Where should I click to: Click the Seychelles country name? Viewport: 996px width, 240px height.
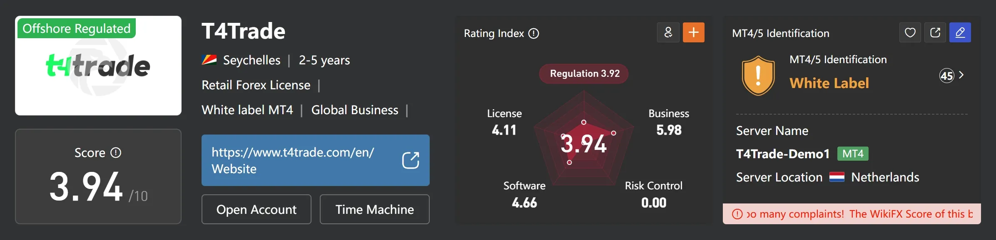252,60
